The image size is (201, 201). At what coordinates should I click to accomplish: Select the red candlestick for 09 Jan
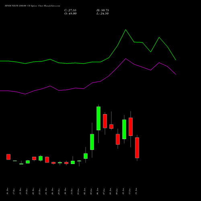(x=118, y=139)
